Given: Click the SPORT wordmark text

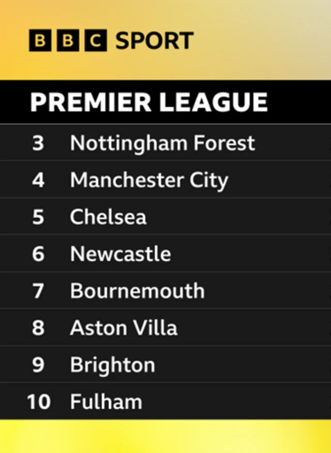Looking at the screenshot, I should (x=155, y=41).
